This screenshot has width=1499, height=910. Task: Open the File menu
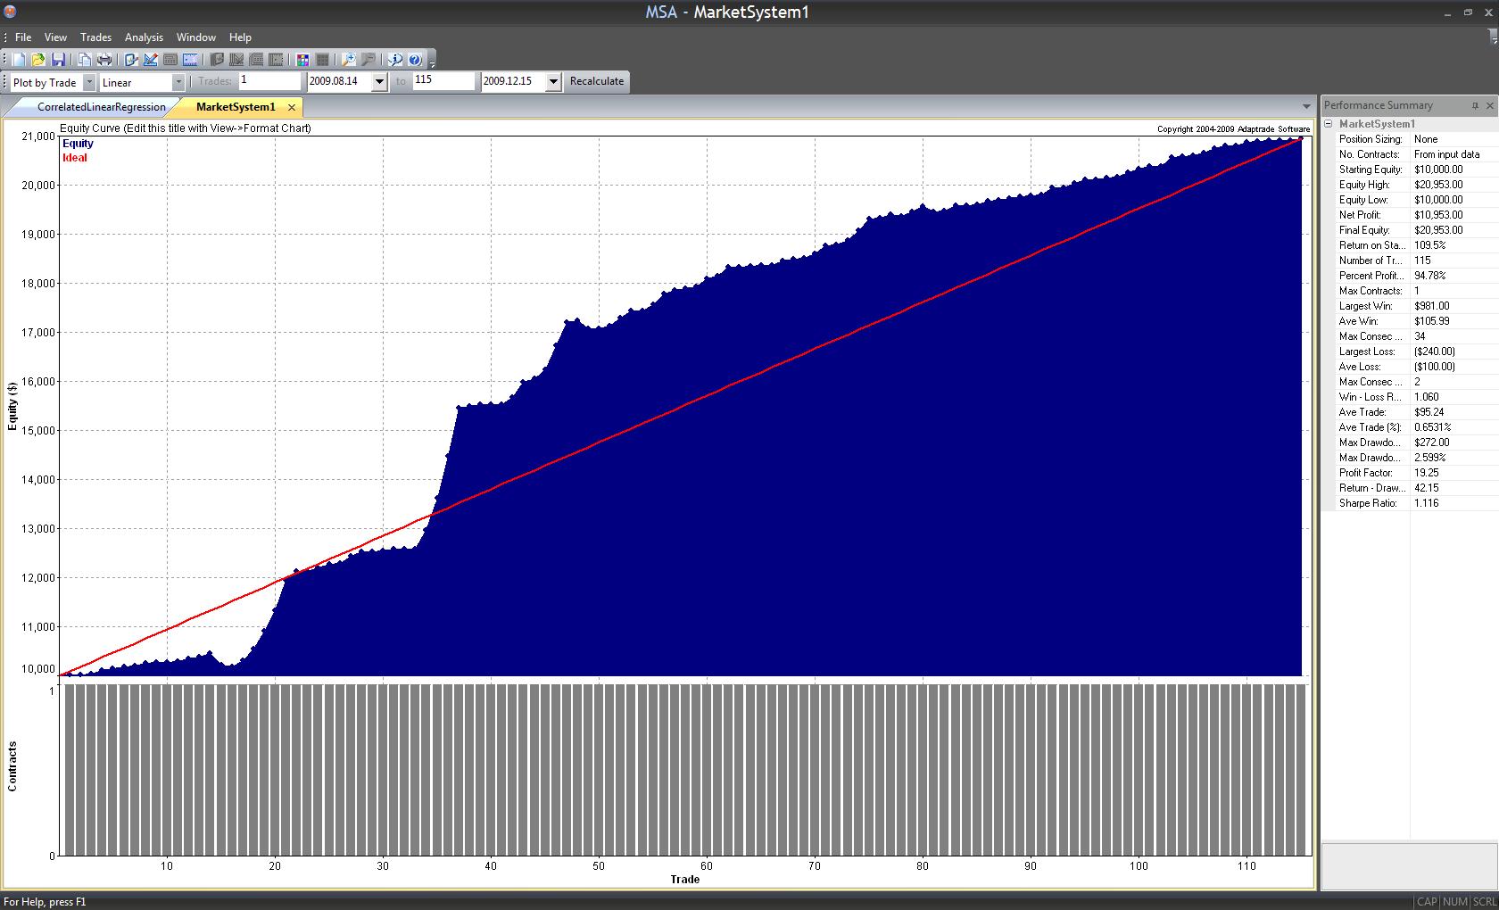tap(23, 37)
